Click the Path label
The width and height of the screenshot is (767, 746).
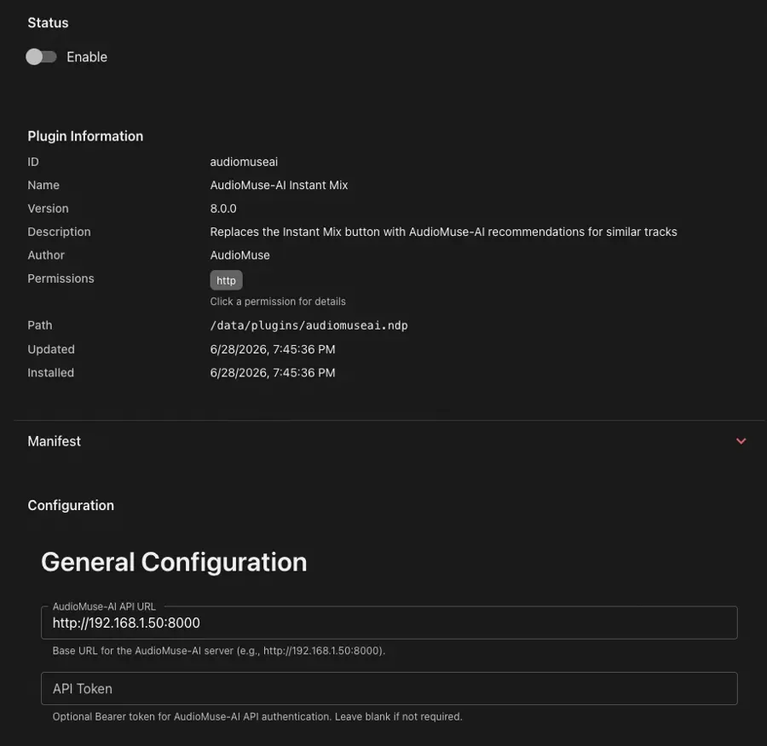(x=39, y=325)
